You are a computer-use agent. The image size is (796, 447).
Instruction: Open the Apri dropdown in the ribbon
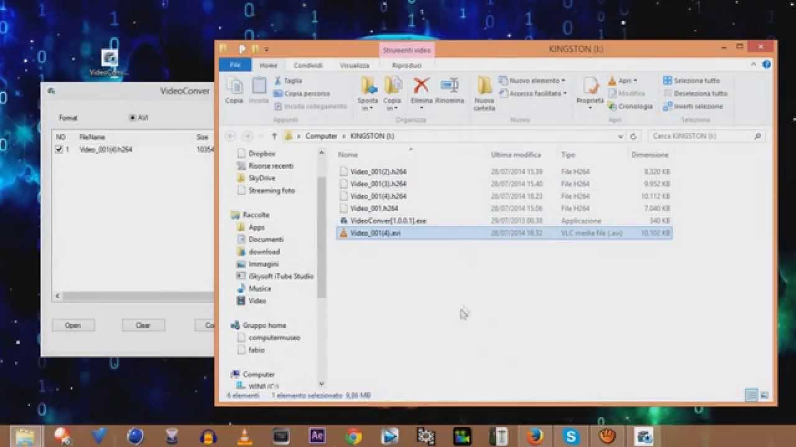coord(622,81)
